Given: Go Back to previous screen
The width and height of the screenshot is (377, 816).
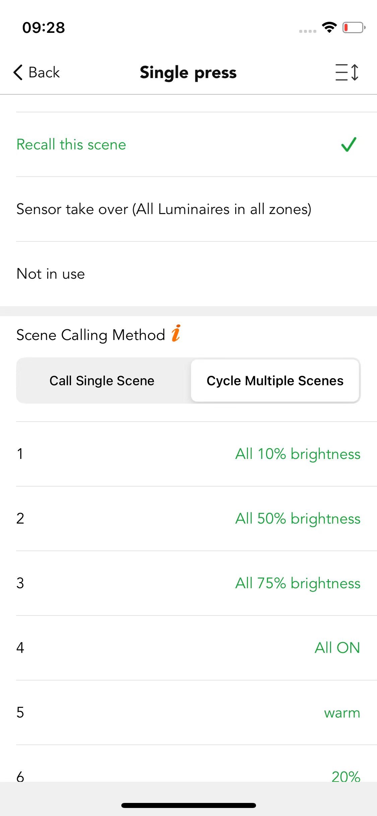Looking at the screenshot, I should (37, 72).
